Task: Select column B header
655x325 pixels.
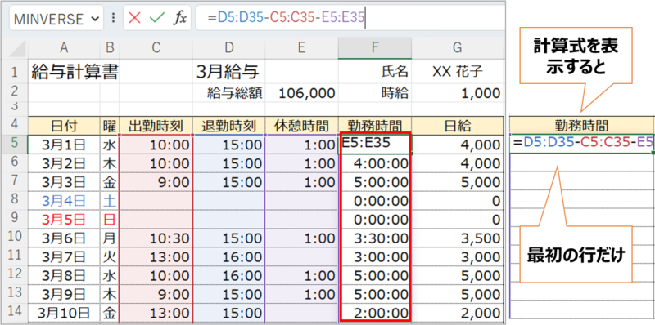Action: point(110,48)
